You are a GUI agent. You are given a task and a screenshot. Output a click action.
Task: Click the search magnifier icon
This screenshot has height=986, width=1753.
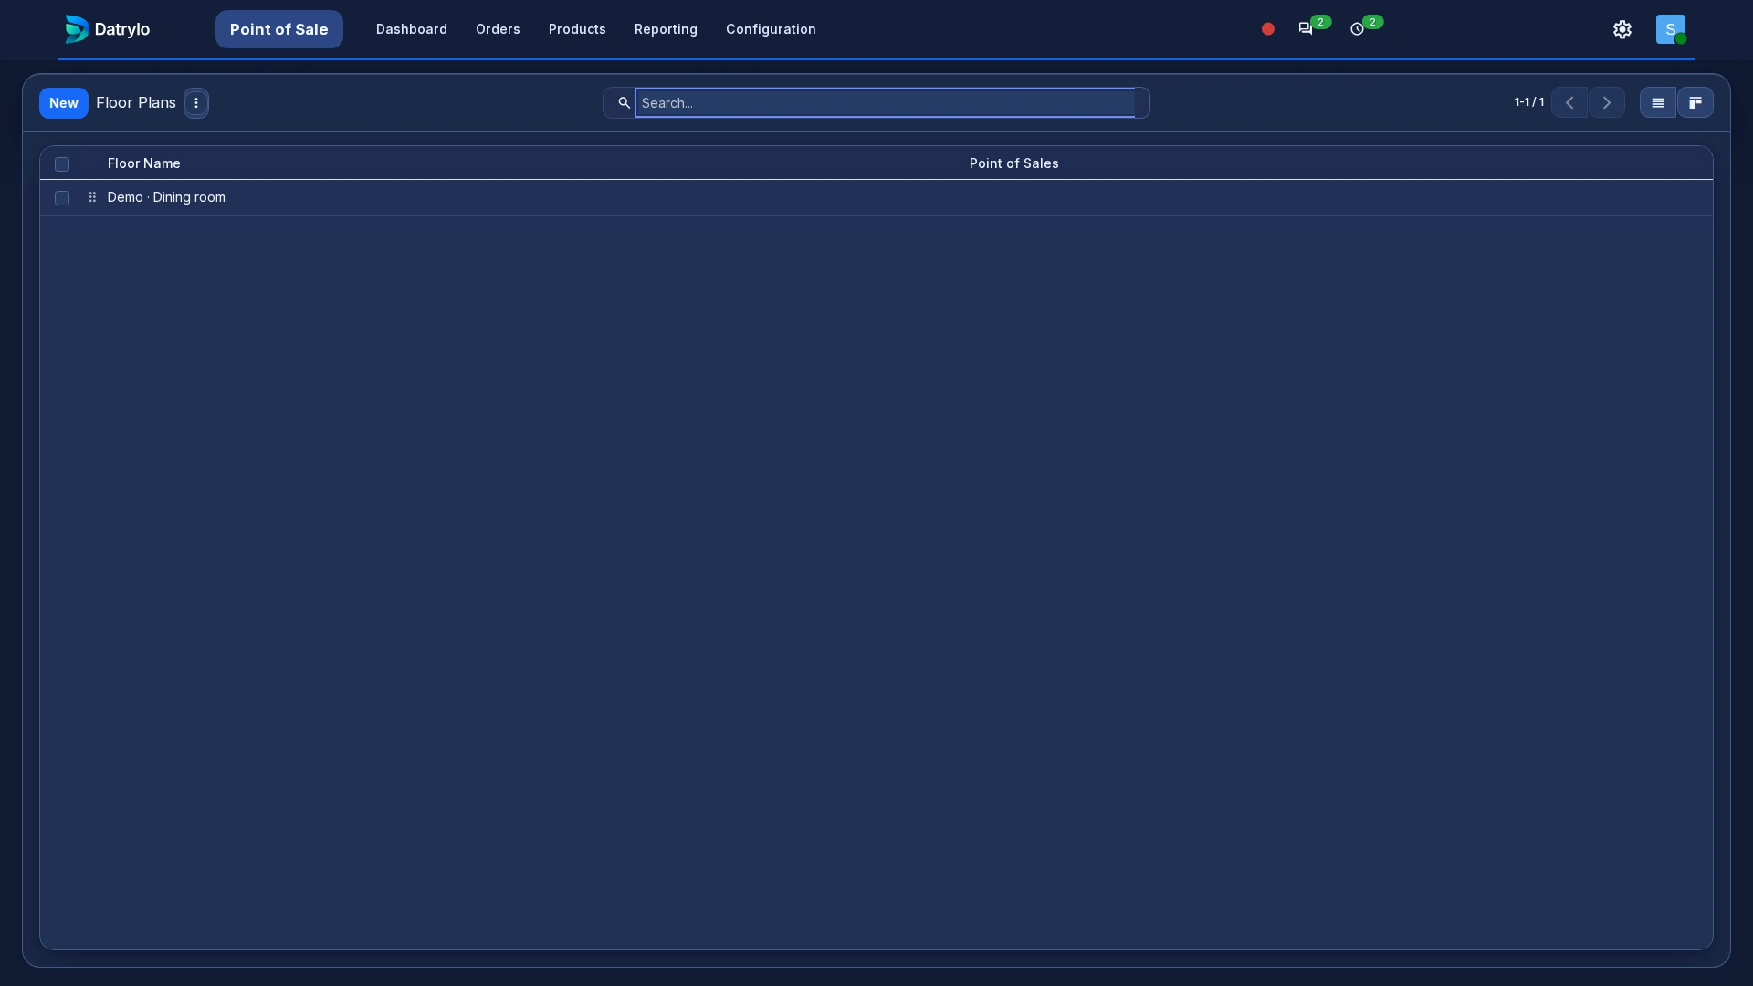pyautogui.click(x=624, y=103)
